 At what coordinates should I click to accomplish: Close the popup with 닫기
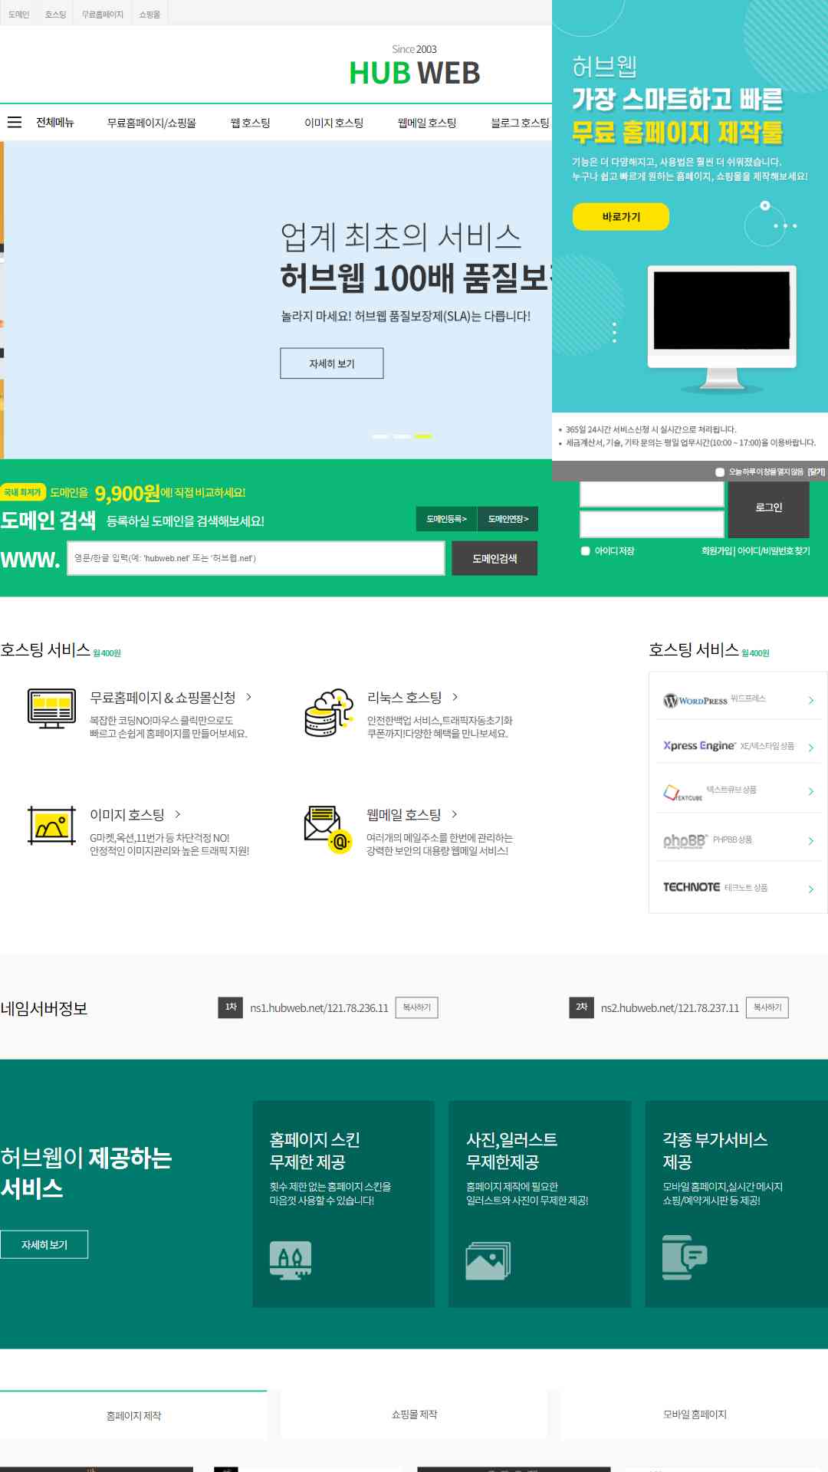816,472
